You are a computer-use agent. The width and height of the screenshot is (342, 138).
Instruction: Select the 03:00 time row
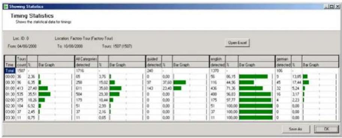coord(10,112)
